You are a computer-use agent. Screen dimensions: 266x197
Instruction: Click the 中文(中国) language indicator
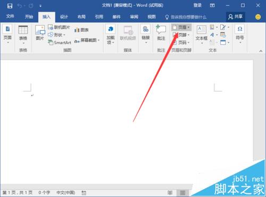[65, 193]
